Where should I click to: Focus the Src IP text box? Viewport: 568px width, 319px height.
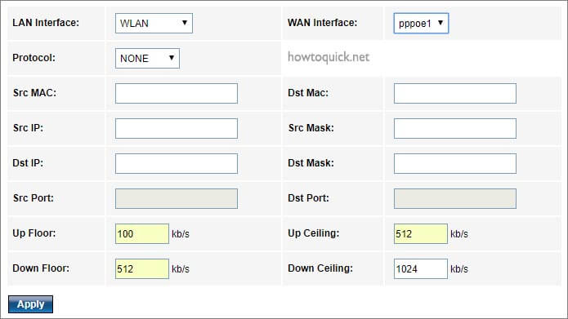point(177,128)
